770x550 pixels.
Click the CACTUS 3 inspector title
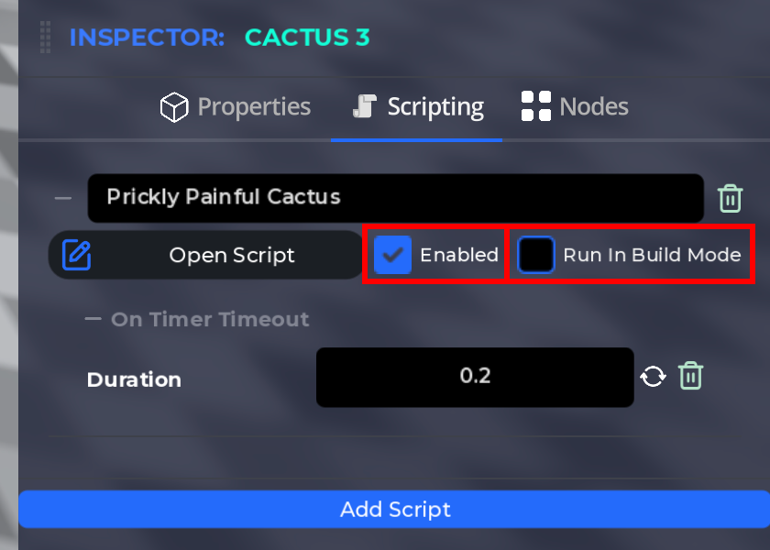307,38
